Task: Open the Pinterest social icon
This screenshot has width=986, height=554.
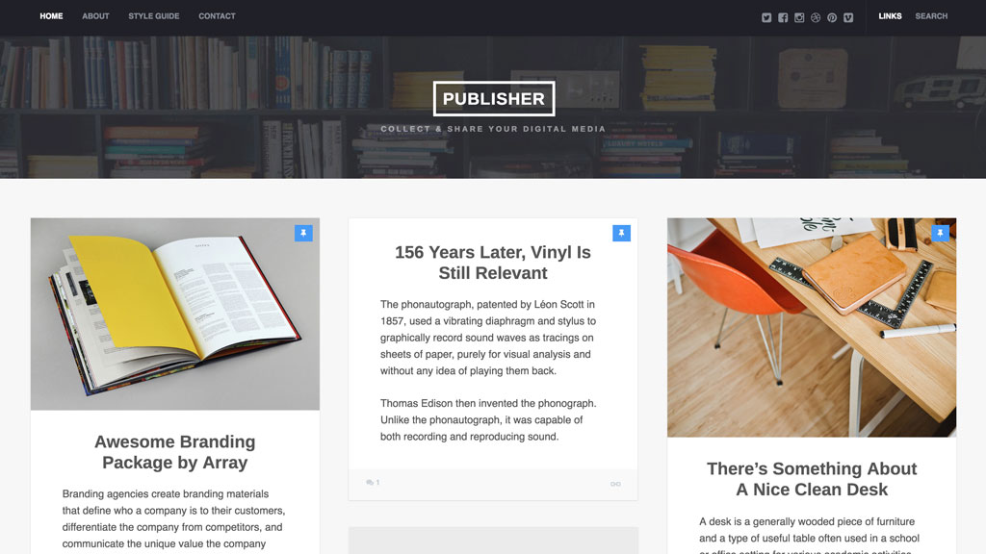Action: pos(832,17)
